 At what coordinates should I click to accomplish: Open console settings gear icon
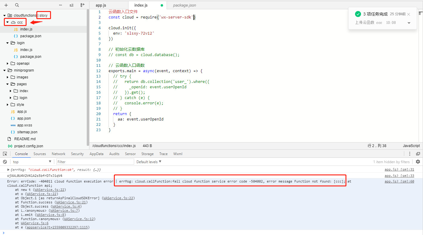418,162
